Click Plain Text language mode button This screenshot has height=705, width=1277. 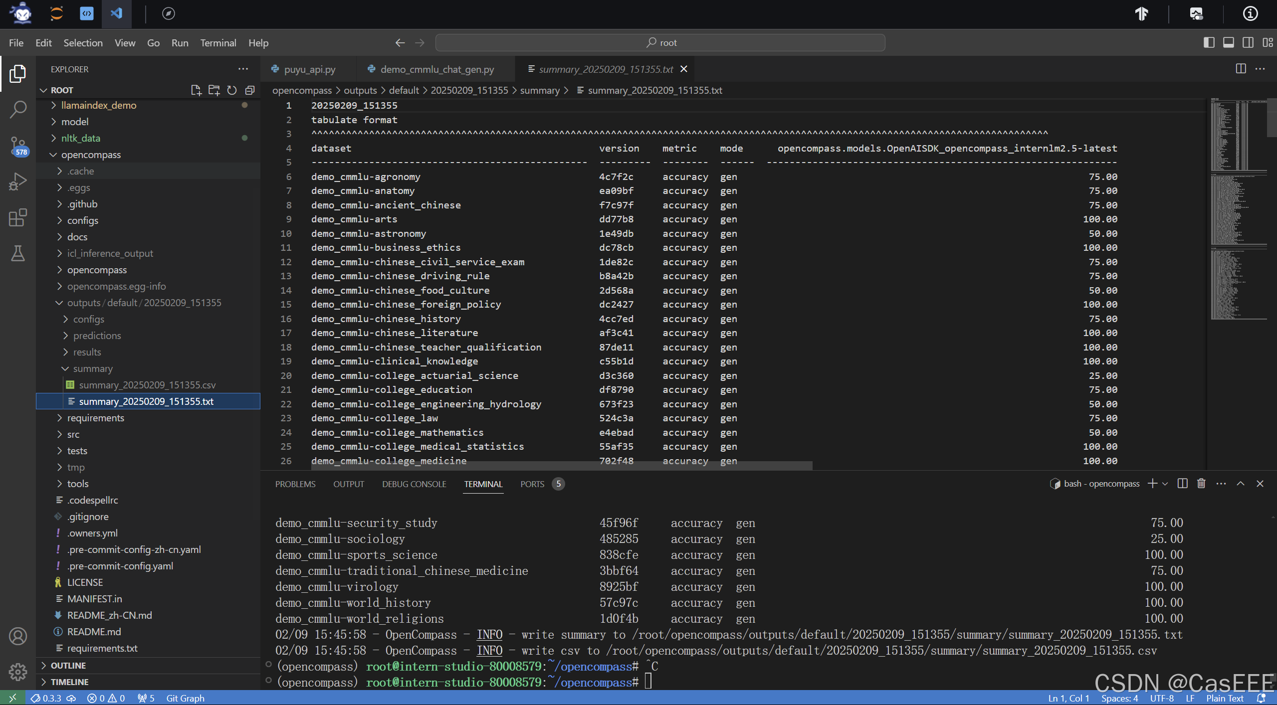pos(1225,698)
